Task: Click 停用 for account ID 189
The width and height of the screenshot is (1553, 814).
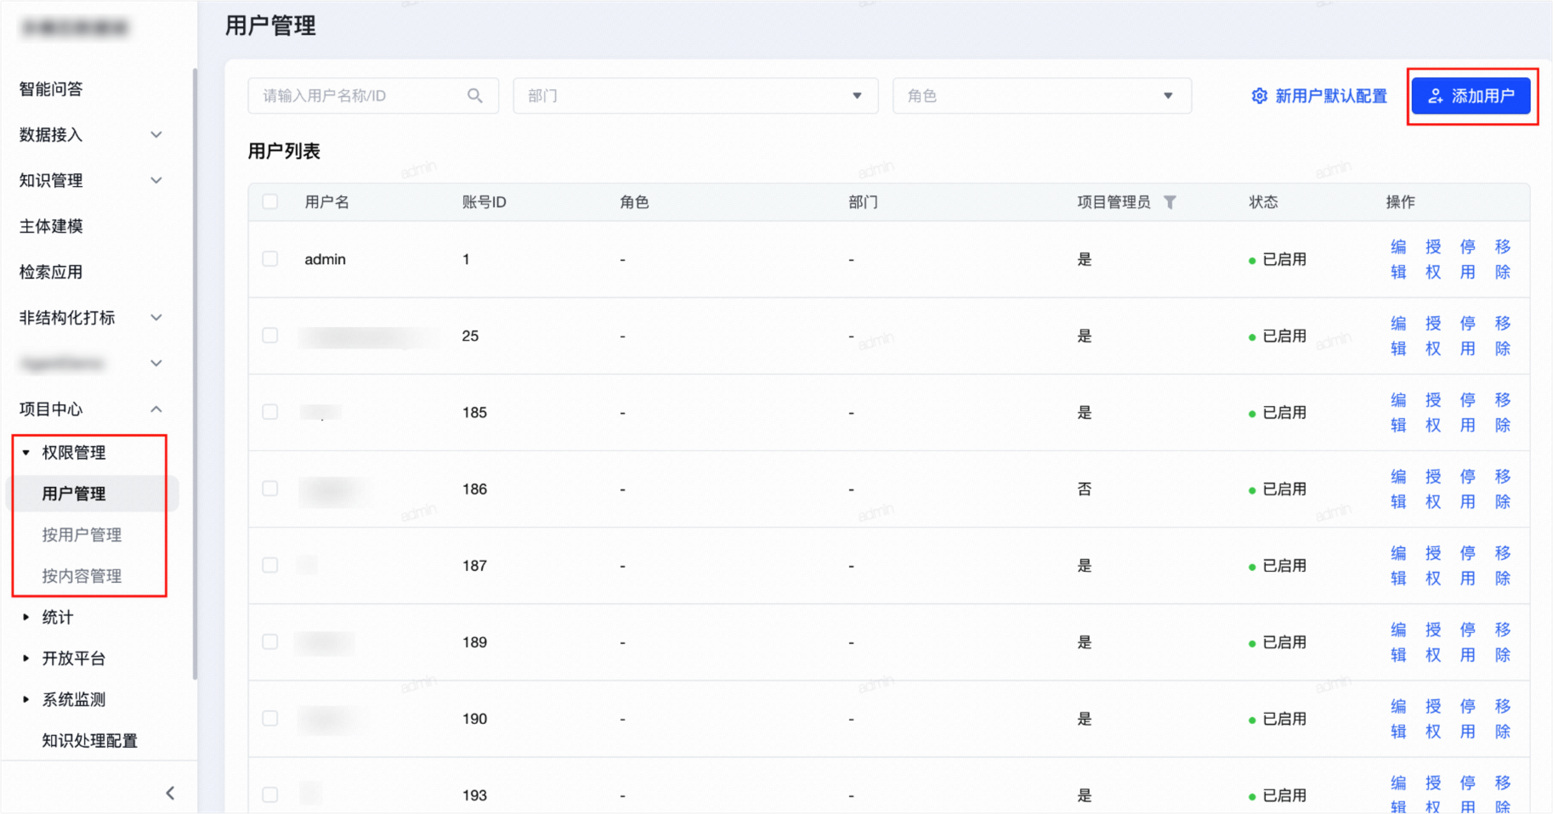Action: (1468, 642)
